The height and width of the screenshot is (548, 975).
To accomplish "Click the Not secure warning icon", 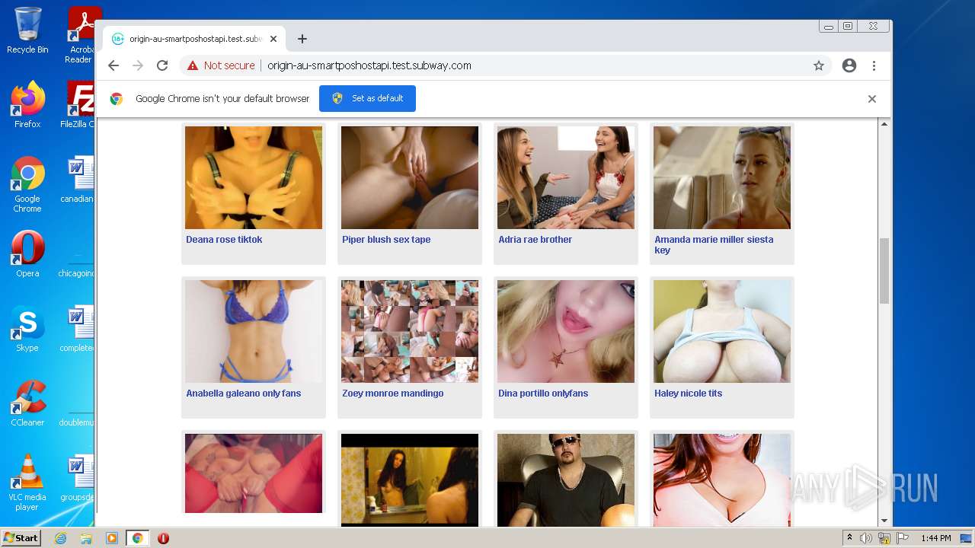I will pos(193,65).
